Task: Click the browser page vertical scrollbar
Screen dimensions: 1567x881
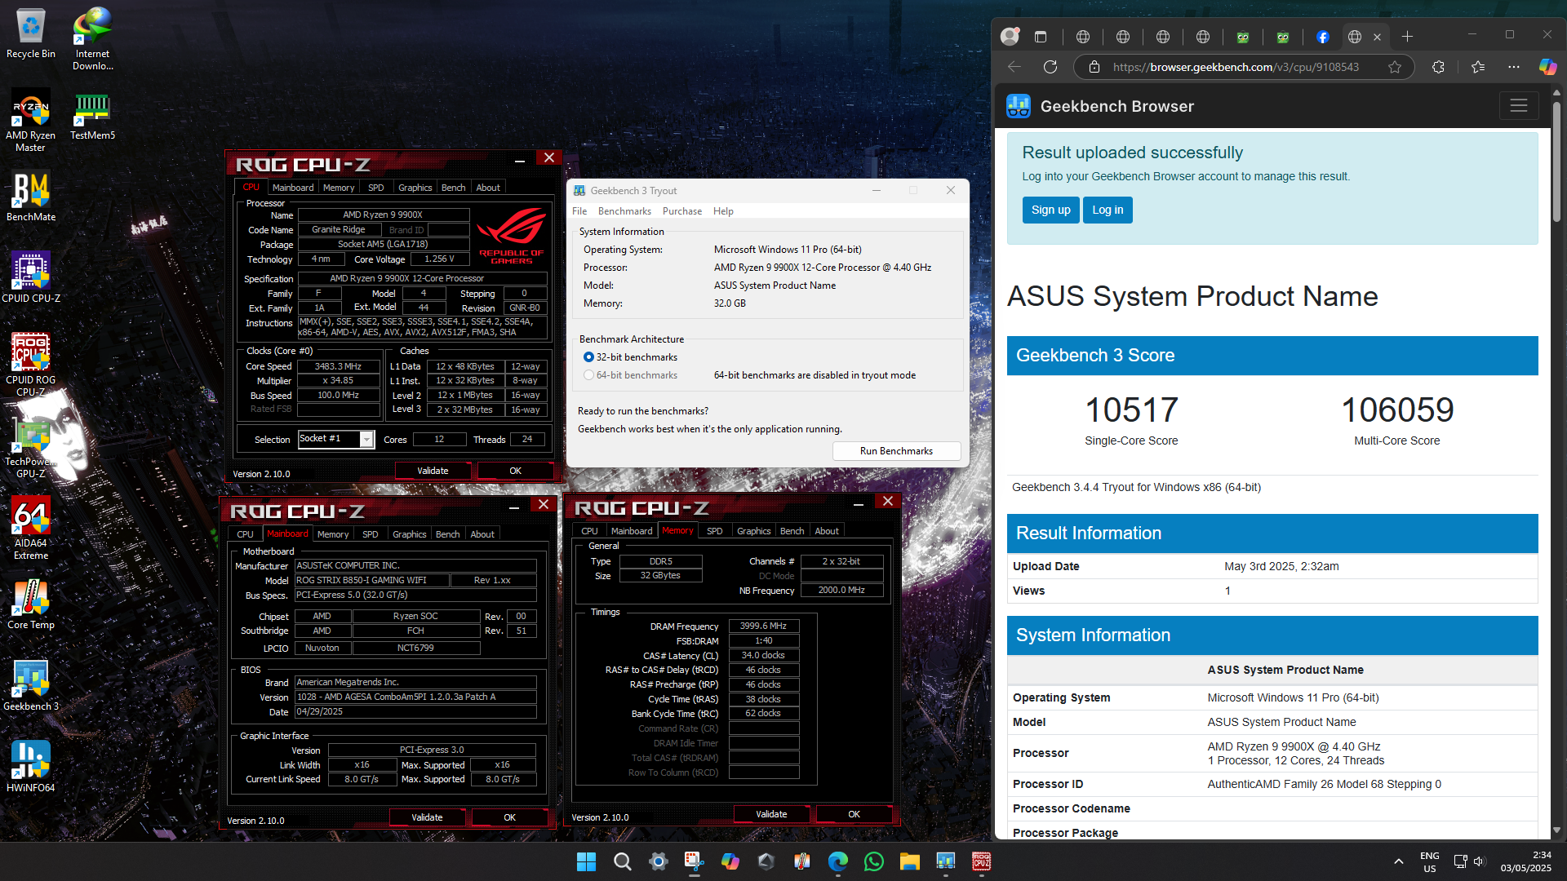Action: click(1556, 163)
